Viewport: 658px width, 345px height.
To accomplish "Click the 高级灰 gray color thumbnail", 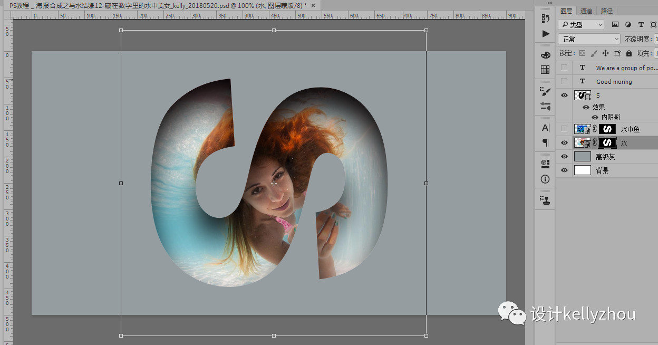I will tap(583, 157).
